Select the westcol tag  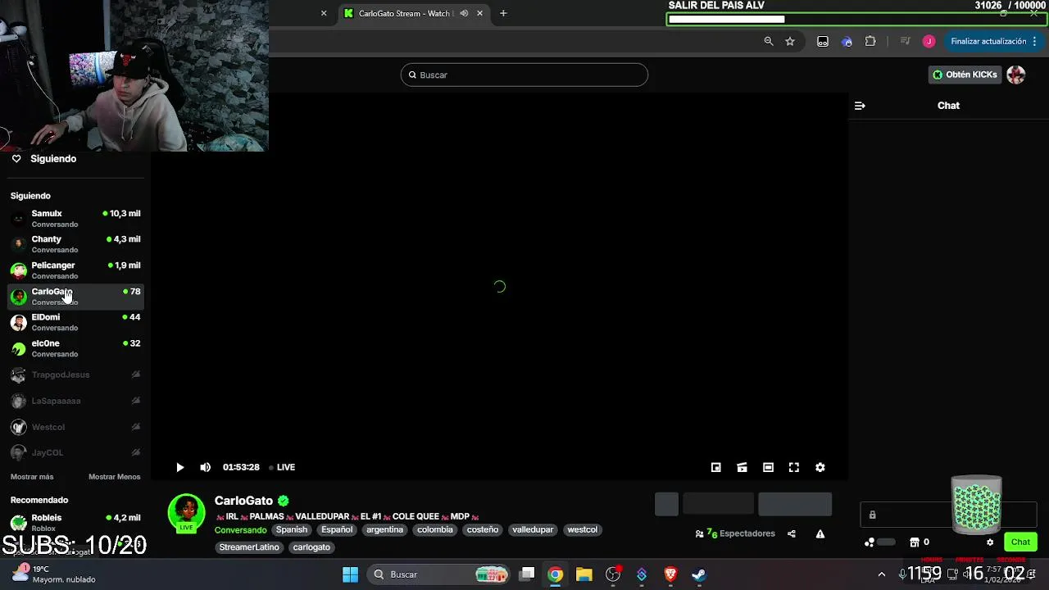click(583, 530)
